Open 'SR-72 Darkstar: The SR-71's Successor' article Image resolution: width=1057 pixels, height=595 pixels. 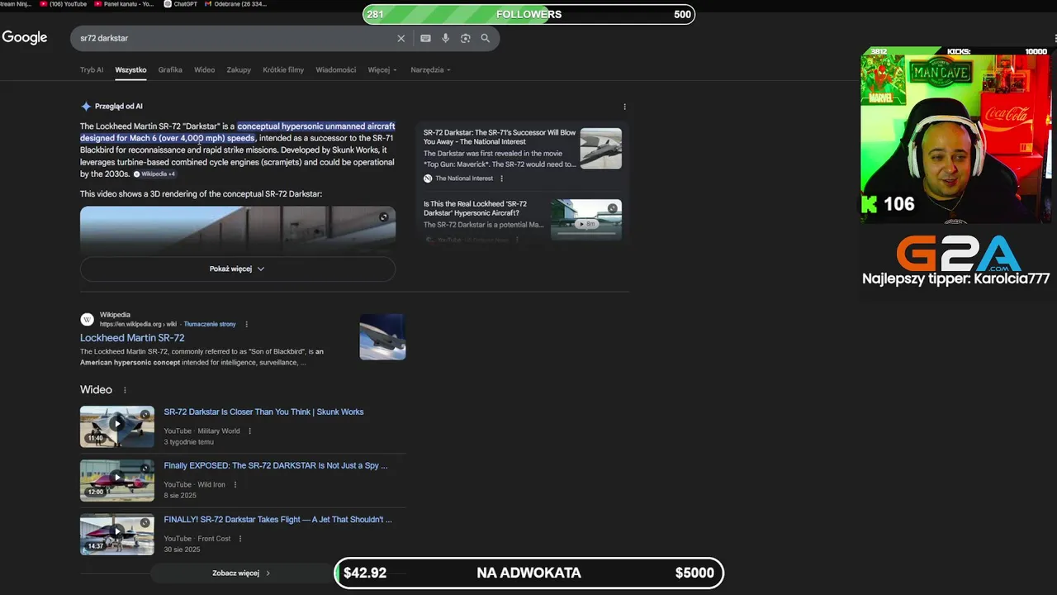coord(500,137)
